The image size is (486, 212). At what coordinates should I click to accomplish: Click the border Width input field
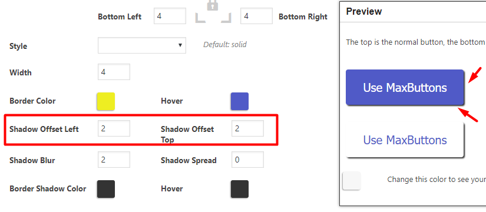click(x=114, y=72)
